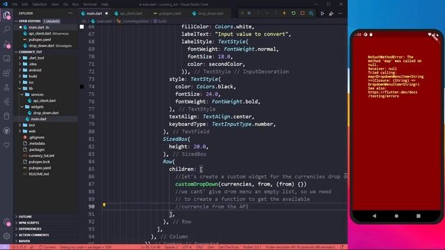This screenshot has width=445, height=250.
Task: Click the CRLF line ending status item
Action: click(200, 247)
